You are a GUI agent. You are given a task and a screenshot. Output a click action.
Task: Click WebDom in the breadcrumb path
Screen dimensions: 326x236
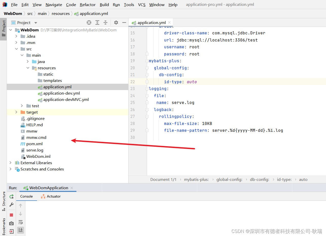[13, 13]
